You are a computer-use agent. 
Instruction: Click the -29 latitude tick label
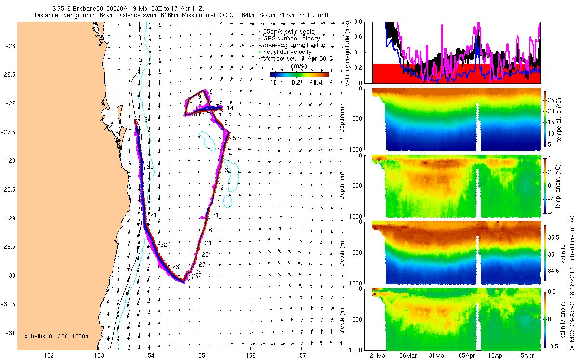pos(11,219)
